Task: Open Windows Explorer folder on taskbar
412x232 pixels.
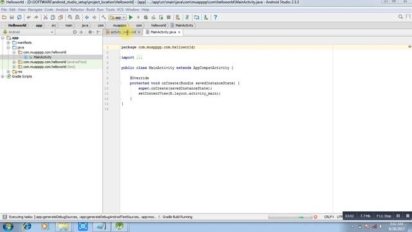Action: point(63,226)
